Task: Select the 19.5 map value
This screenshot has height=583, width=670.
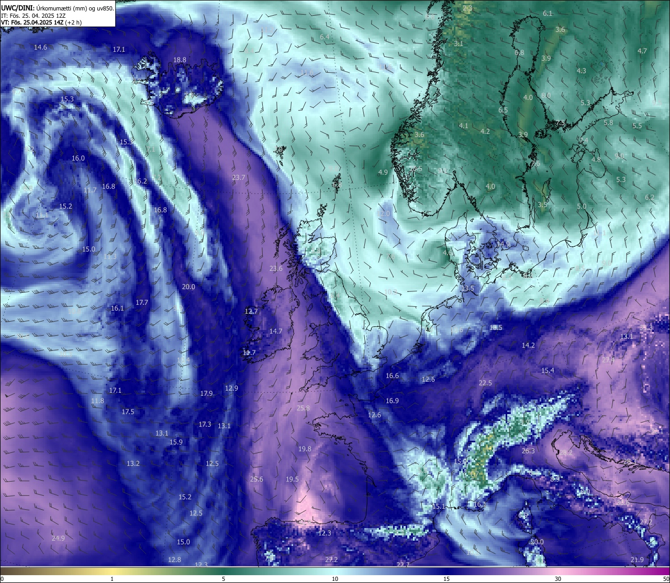Action: [292, 479]
